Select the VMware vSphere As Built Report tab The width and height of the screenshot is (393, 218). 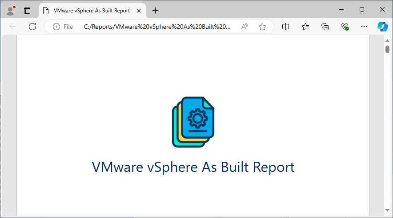pos(92,11)
